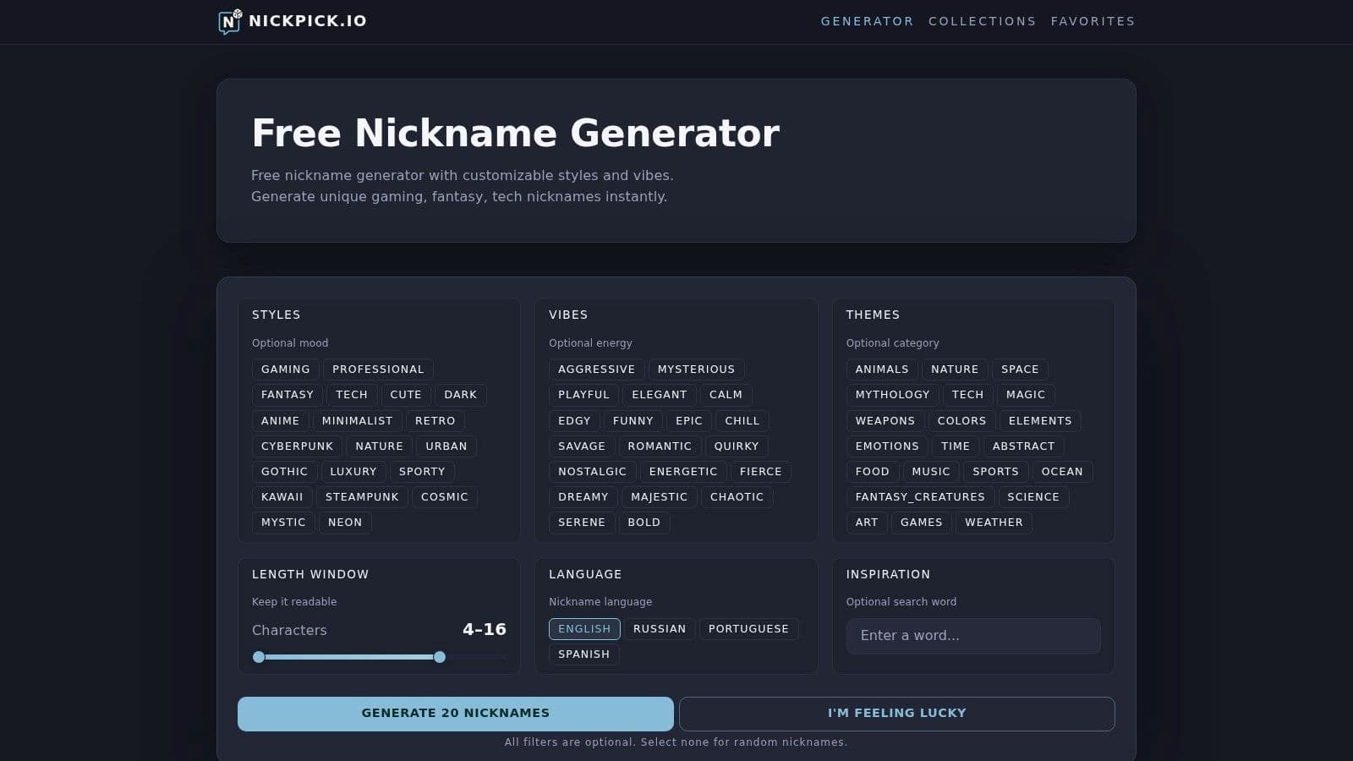Toggle the Animals theme chip
1353x761 pixels.
(882, 370)
